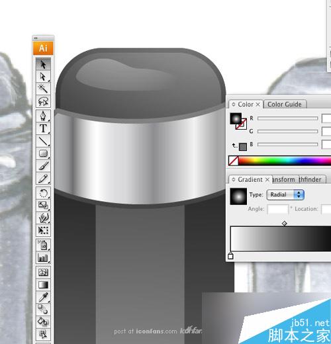Viewport: 331px width, 344px height.
Task: Select the white gradient stop
Action: [230, 256]
